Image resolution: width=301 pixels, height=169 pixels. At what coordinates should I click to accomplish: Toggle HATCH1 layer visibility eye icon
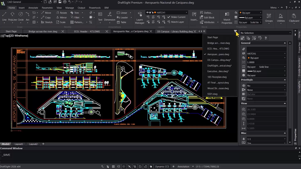pyautogui.click(x=147, y=13)
